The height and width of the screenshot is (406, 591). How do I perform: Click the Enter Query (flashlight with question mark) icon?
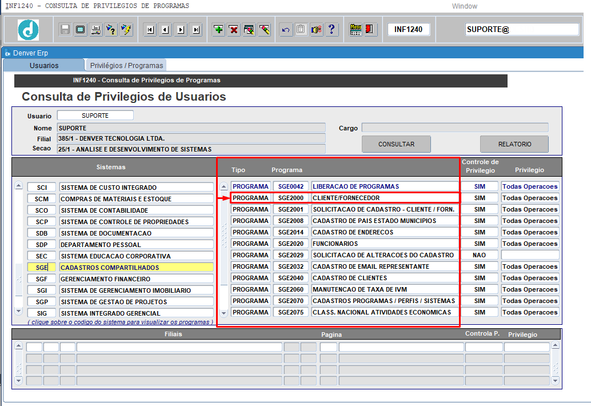(111, 29)
